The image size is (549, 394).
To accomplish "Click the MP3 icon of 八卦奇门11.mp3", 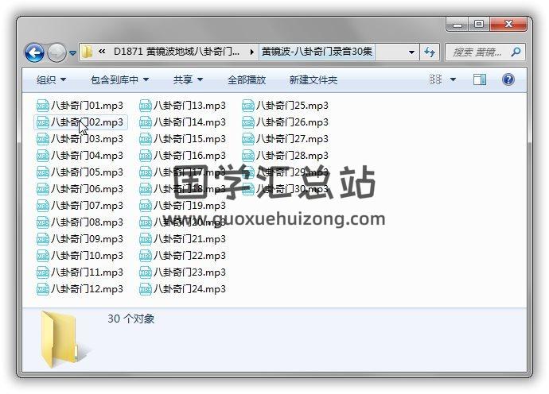I will [43, 272].
